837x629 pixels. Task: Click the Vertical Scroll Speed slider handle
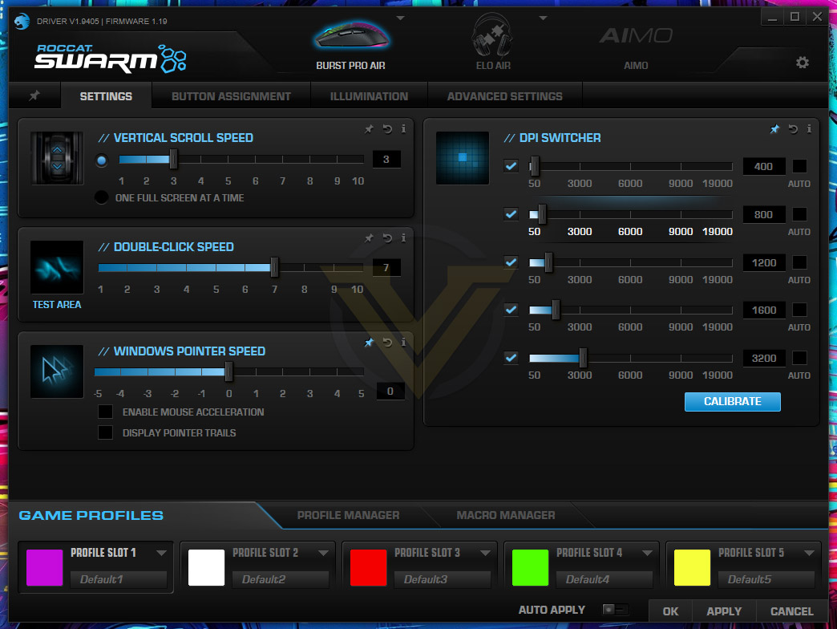pyautogui.click(x=173, y=159)
